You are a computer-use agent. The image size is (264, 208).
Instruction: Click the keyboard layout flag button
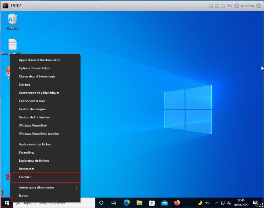pyautogui.click(x=229, y=6)
